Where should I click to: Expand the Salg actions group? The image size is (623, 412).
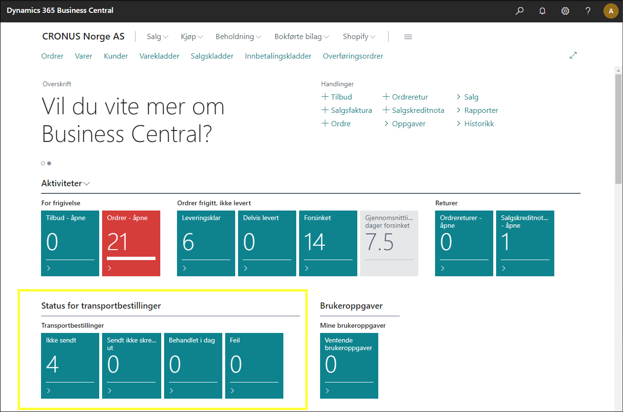click(x=467, y=97)
